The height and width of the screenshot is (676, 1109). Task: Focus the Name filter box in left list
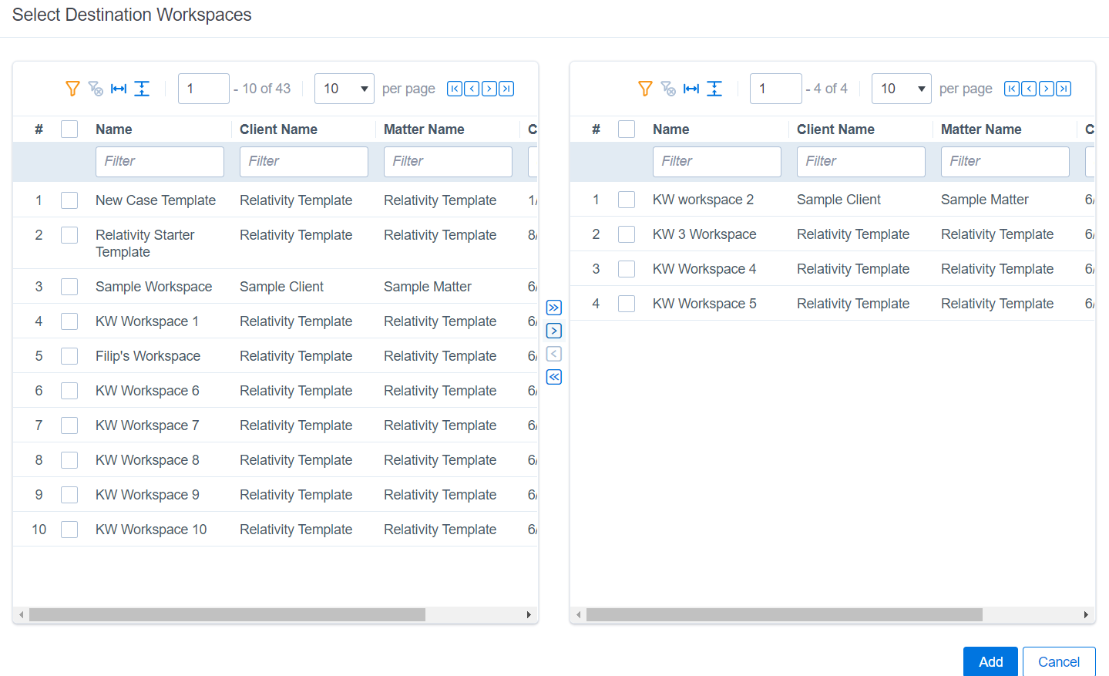pos(160,161)
